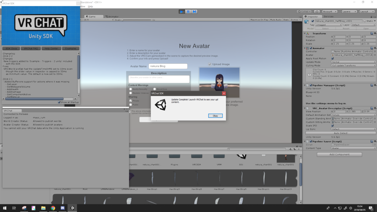The image size is (377, 212).
Task: Toggle Pipeline Manager enabled checkbox
Action: pos(311,85)
